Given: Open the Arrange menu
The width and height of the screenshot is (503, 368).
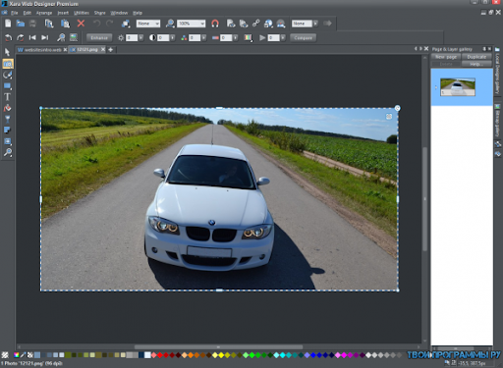Looking at the screenshot, I should (44, 13).
